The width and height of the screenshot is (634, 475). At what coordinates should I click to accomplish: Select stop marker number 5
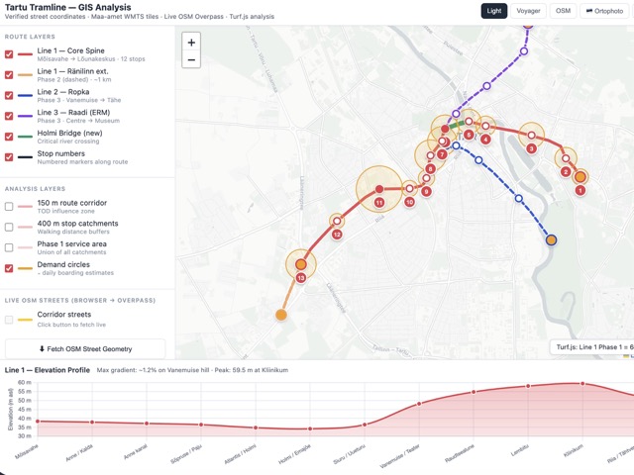pos(469,135)
